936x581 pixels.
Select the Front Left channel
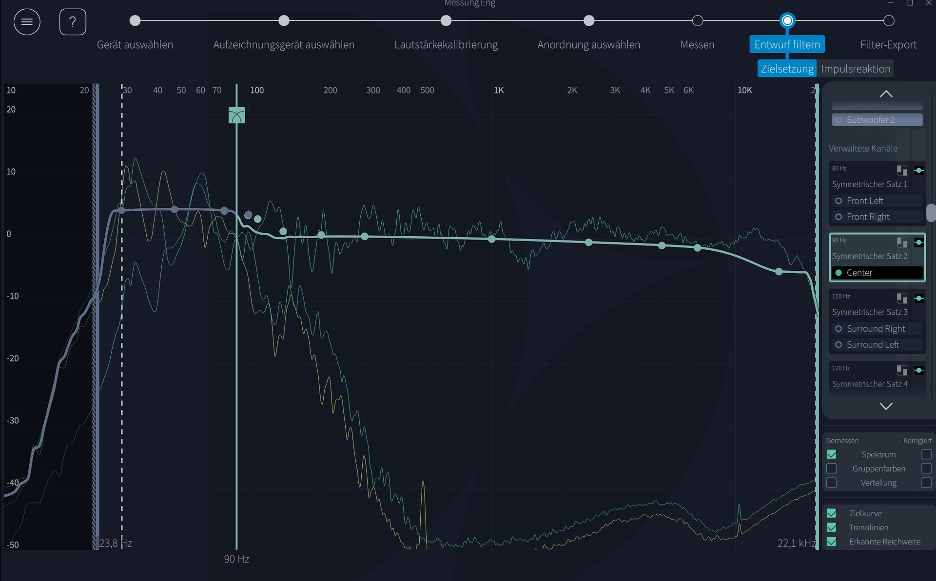pos(864,201)
